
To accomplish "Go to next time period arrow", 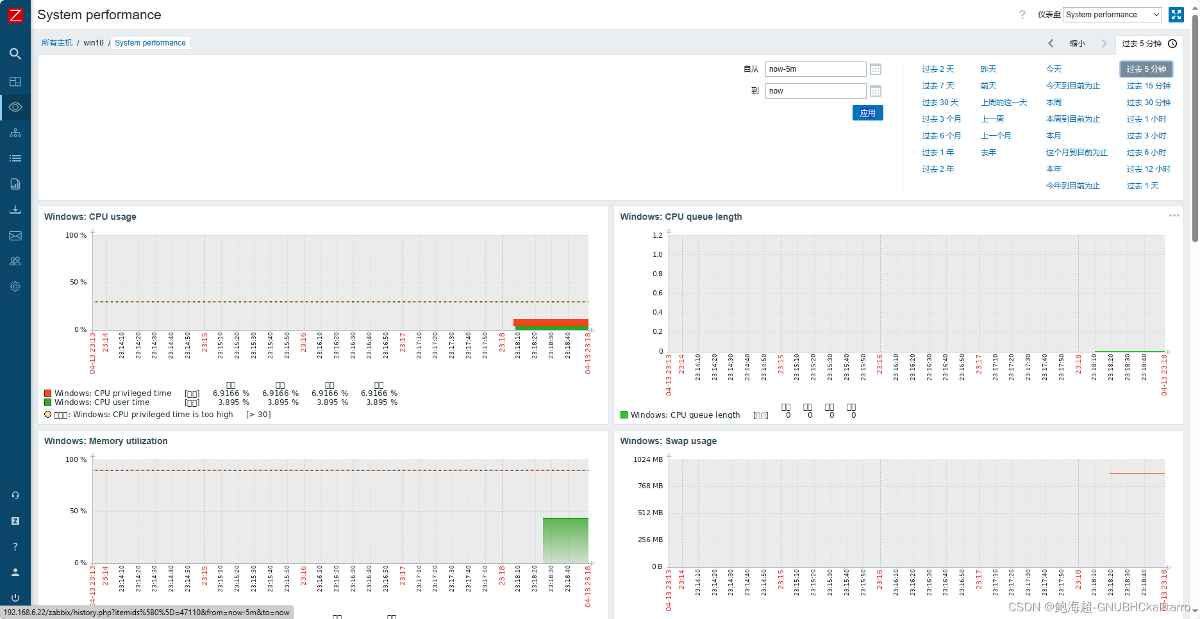I will [x=1104, y=44].
